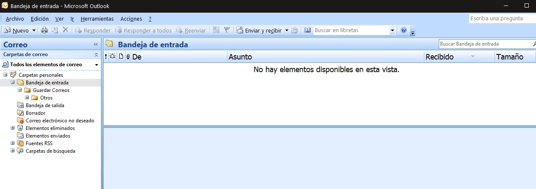536x189 pixels.
Task: Click the Reenviar button
Action: click(x=191, y=30)
